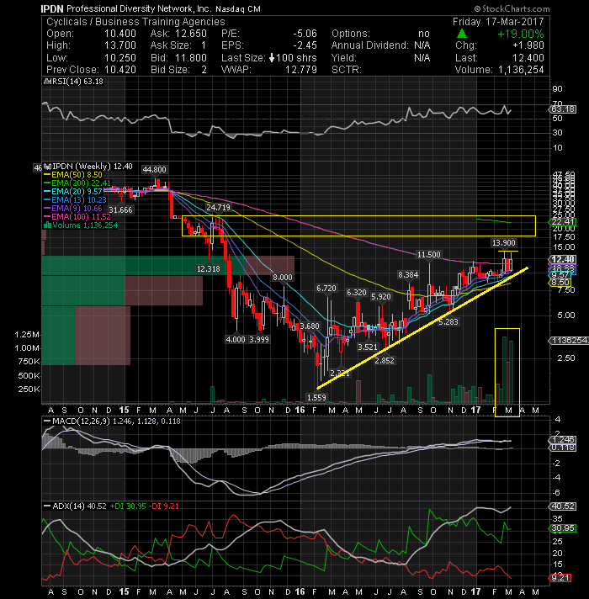589x599 pixels.
Task: Click the VWAP value 12.779
Action: [x=301, y=70]
